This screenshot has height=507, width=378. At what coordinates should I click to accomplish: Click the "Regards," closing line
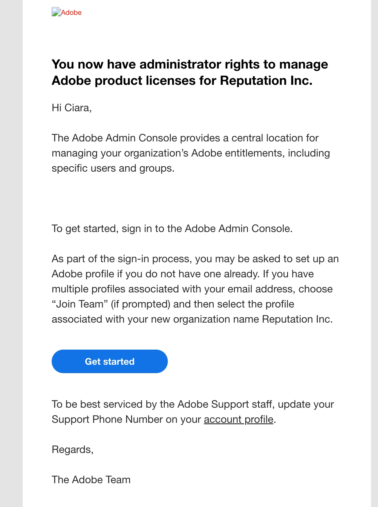click(x=73, y=450)
